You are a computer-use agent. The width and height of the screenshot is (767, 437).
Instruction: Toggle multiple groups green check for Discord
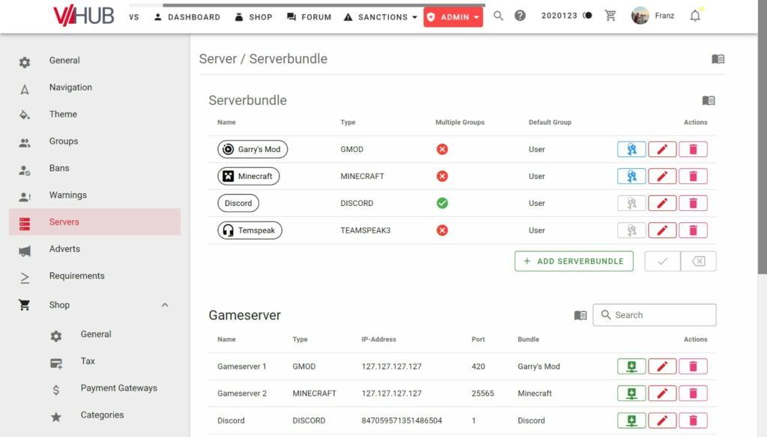click(x=442, y=203)
